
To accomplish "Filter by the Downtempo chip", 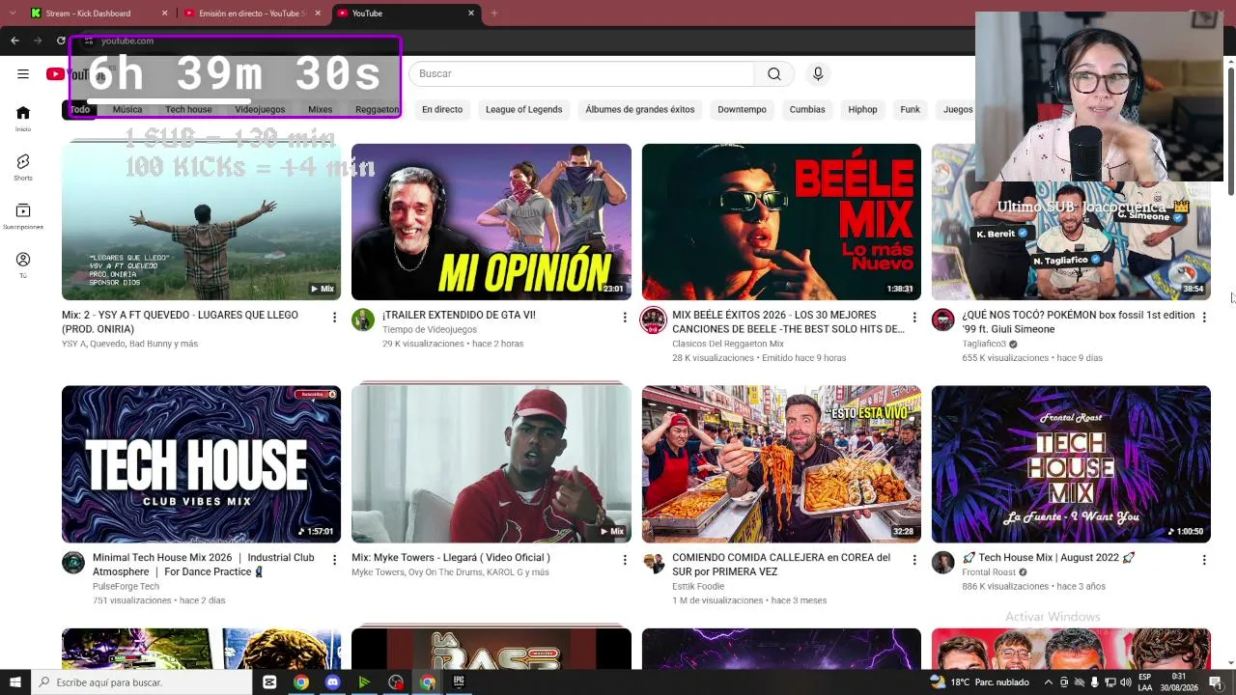I will 742,109.
